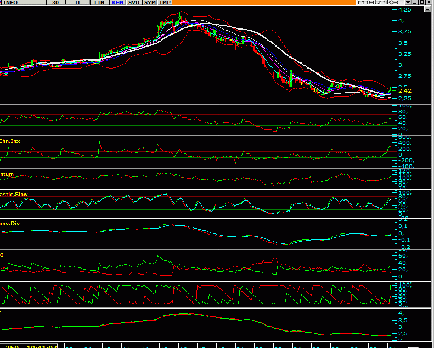Screen dimensions: 434x348
Task: Click the 3,25 value on the price axis
Action: tap(405, 54)
